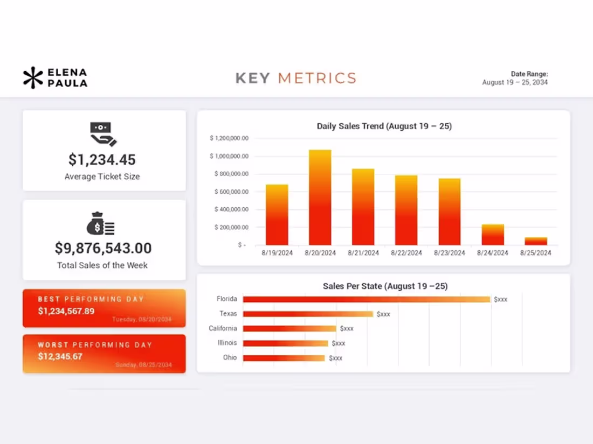Select the 8/22/2024 sales bar
The width and height of the screenshot is (593, 444).
[x=406, y=210]
